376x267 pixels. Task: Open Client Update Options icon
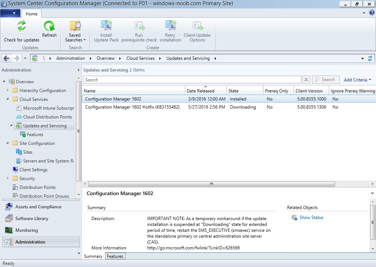[198, 26]
